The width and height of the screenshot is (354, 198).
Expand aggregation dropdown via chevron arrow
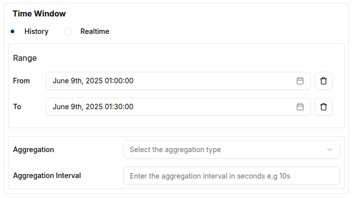pyautogui.click(x=330, y=150)
